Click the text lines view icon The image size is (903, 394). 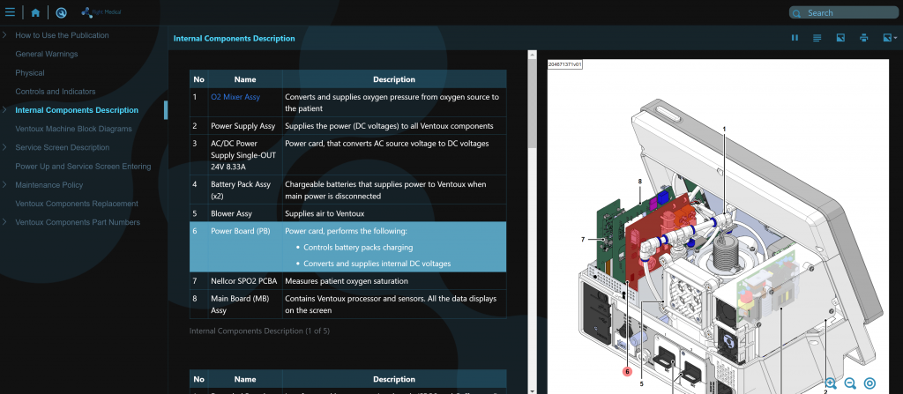coord(817,38)
